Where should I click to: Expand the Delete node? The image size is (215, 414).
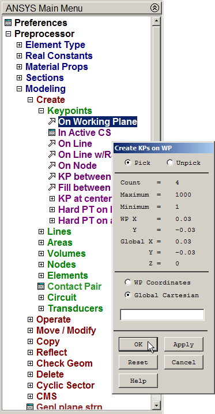(31, 375)
